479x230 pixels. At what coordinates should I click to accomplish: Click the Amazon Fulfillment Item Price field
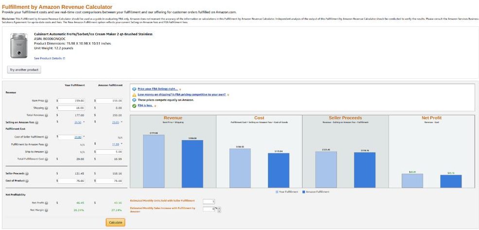click(109, 101)
